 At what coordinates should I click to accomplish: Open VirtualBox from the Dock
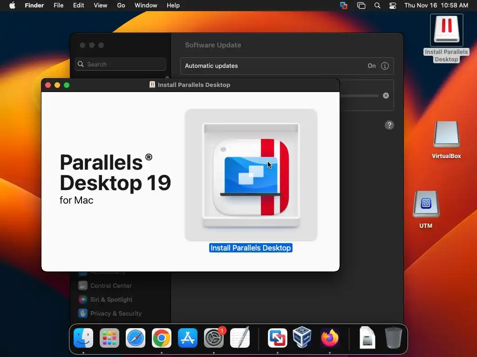tap(302, 337)
